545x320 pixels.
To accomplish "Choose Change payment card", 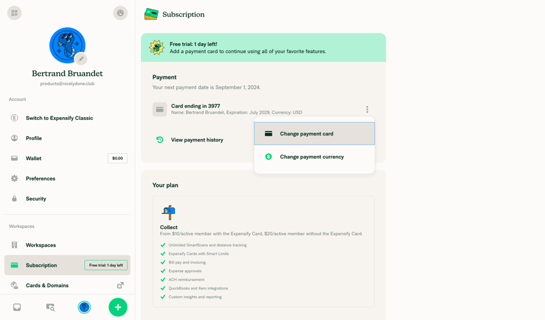I will (315, 133).
